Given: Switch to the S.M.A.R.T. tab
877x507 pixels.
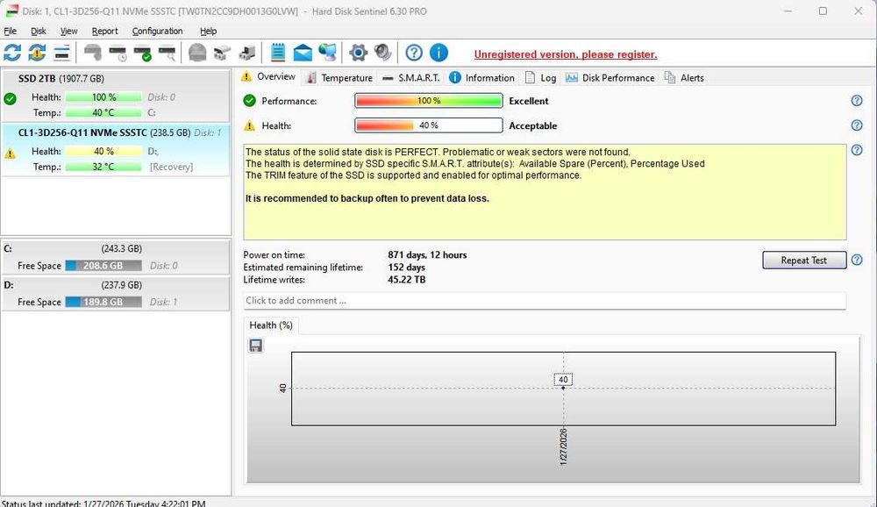Looking at the screenshot, I should tap(411, 78).
